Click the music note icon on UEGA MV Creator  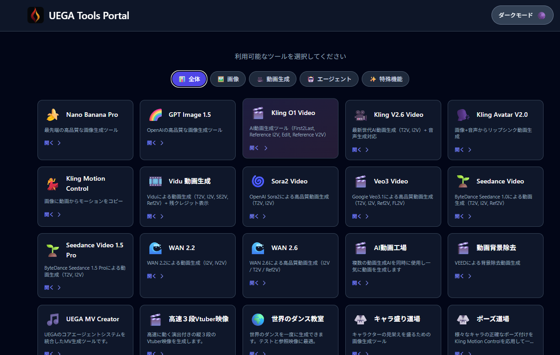pos(53,319)
